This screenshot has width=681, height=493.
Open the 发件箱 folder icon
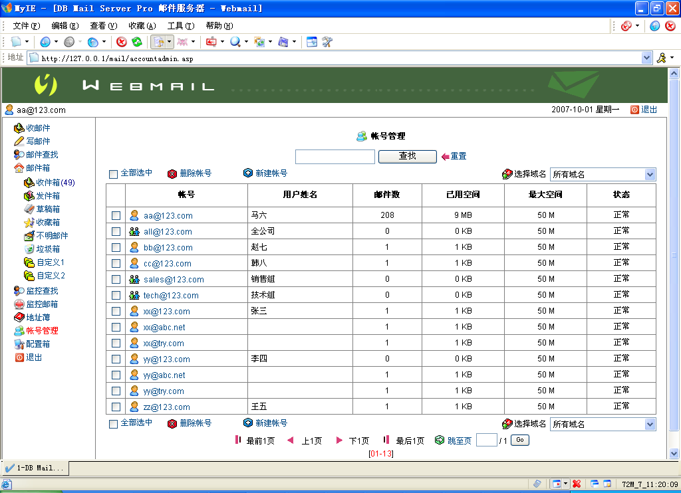point(29,196)
